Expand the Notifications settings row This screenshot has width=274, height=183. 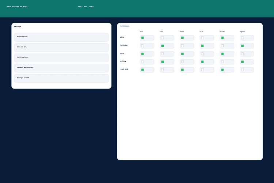click(x=61, y=57)
